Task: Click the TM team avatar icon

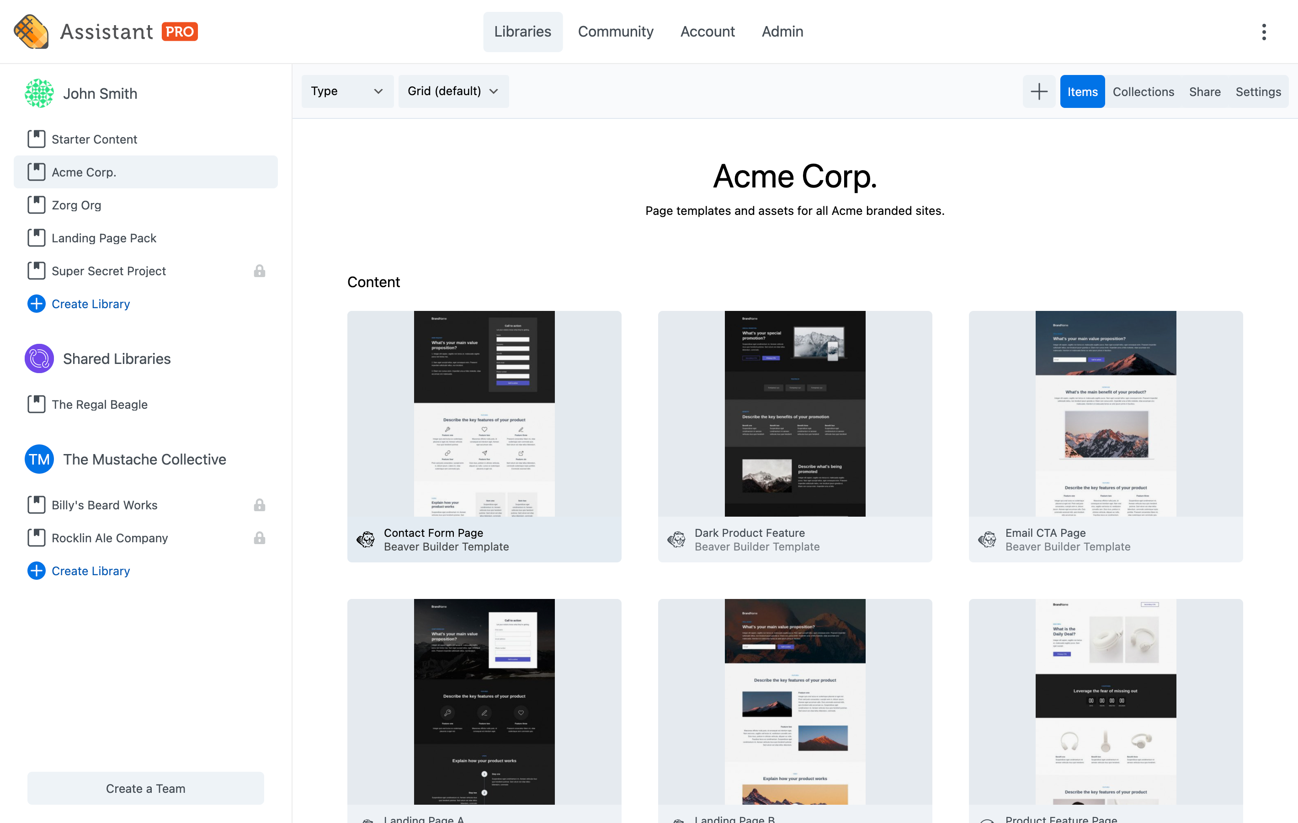Action: [39, 459]
